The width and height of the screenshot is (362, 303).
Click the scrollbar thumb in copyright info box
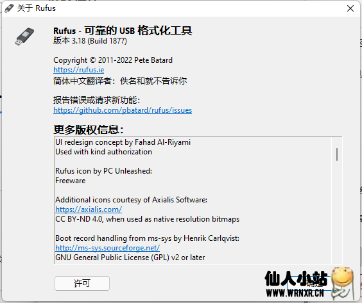[x=337, y=154]
